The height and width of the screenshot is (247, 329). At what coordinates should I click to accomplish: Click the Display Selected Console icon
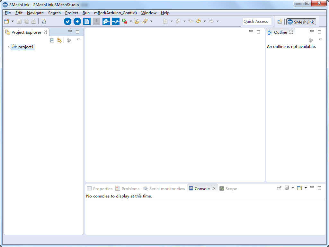pos(287,188)
